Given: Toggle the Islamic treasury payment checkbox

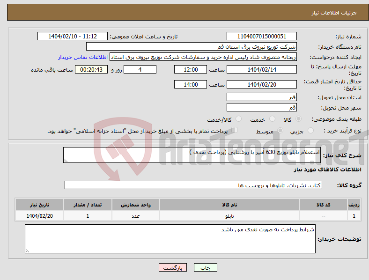Looking at the screenshot, I should click(235, 130).
